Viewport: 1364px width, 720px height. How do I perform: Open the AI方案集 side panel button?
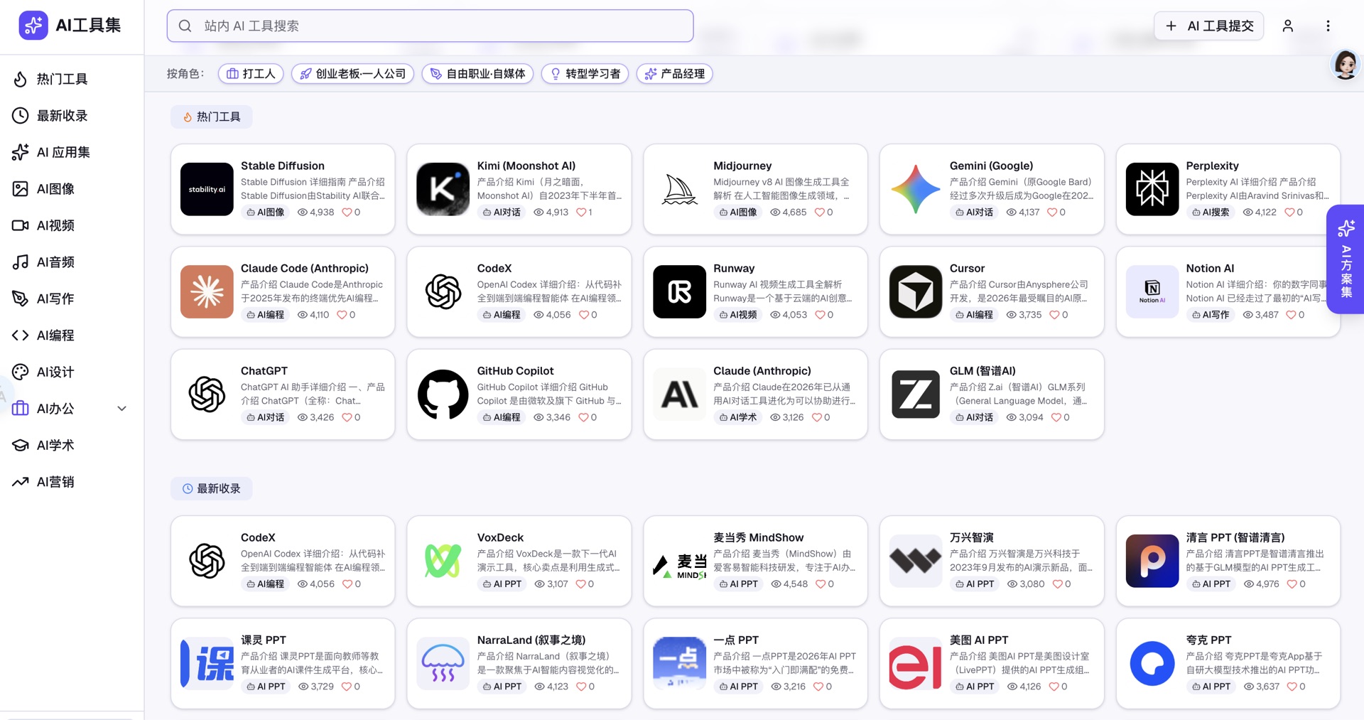point(1346,259)
